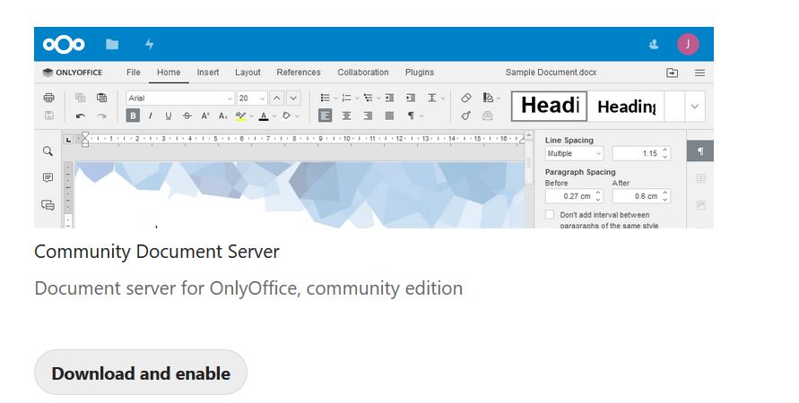799x403 pixels.
Task: Switch to the Plugins tab
Action: 420,73
